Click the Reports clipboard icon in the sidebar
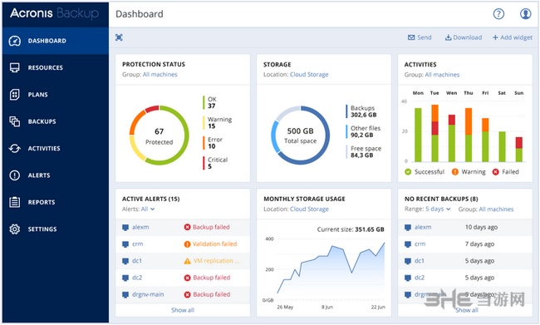This screenshot has width=540, height=325. pos(14,202)
